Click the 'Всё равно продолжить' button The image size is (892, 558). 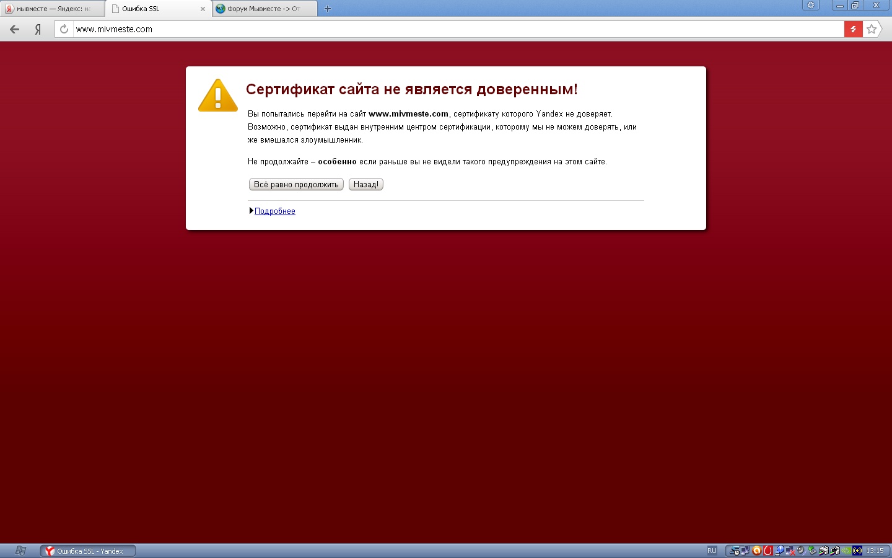(296, 184)
